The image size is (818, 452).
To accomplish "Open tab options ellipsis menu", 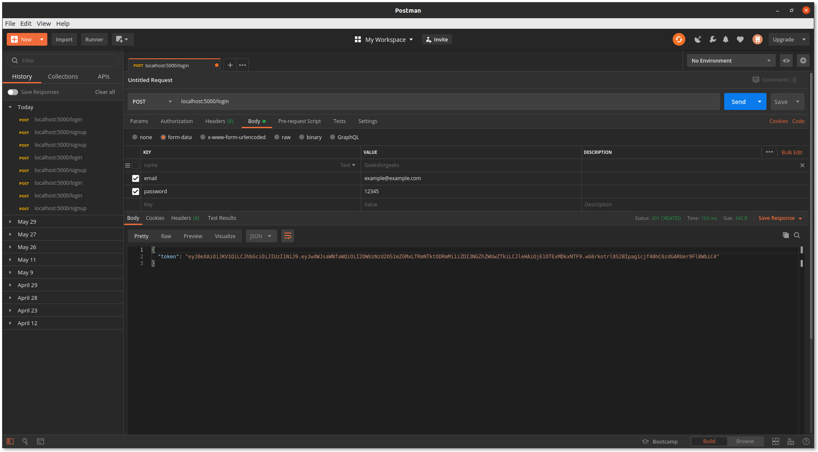I will coord(243,65).
